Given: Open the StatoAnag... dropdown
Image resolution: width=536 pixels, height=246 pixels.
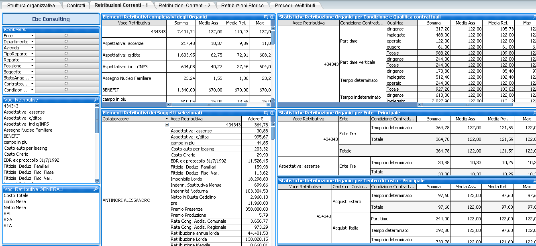Looking at the screenshot, I should point(32,78).
